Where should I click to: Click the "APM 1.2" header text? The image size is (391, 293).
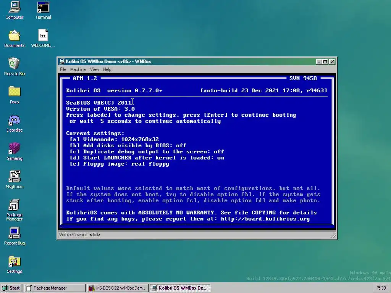tap(85, 78)
